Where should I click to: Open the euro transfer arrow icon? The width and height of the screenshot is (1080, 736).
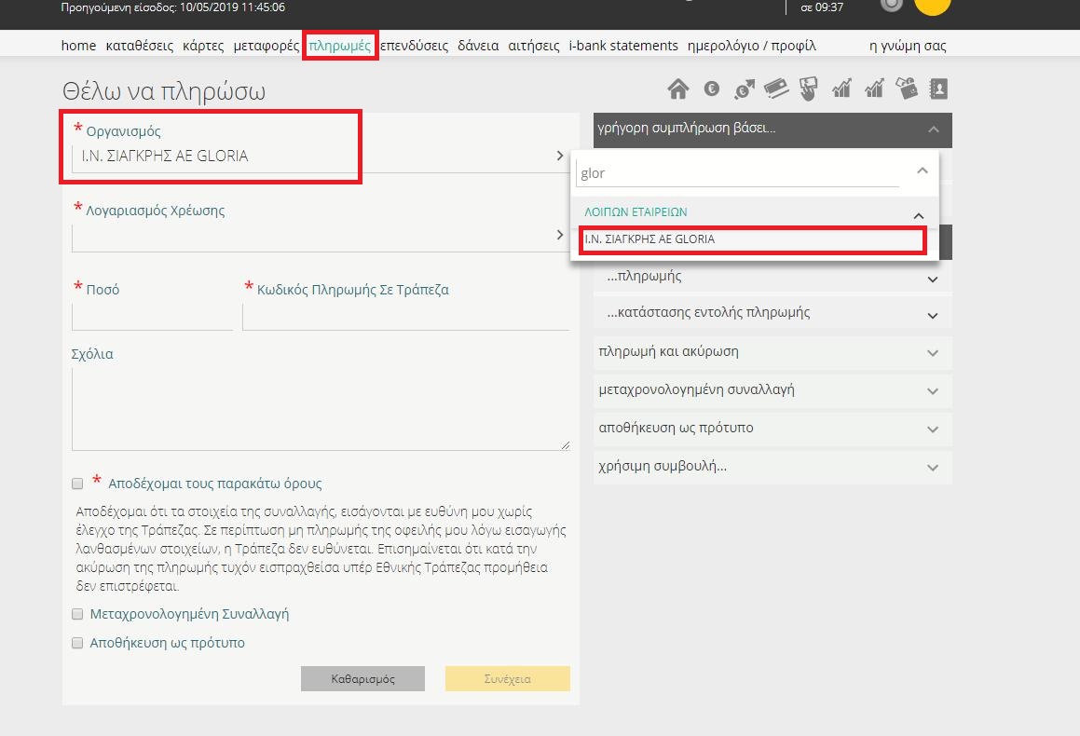click(745, 89)
